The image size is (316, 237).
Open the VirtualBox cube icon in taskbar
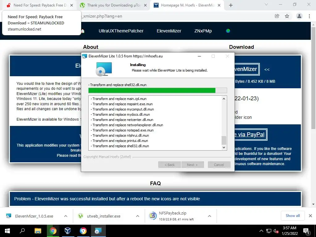(68, 231)
